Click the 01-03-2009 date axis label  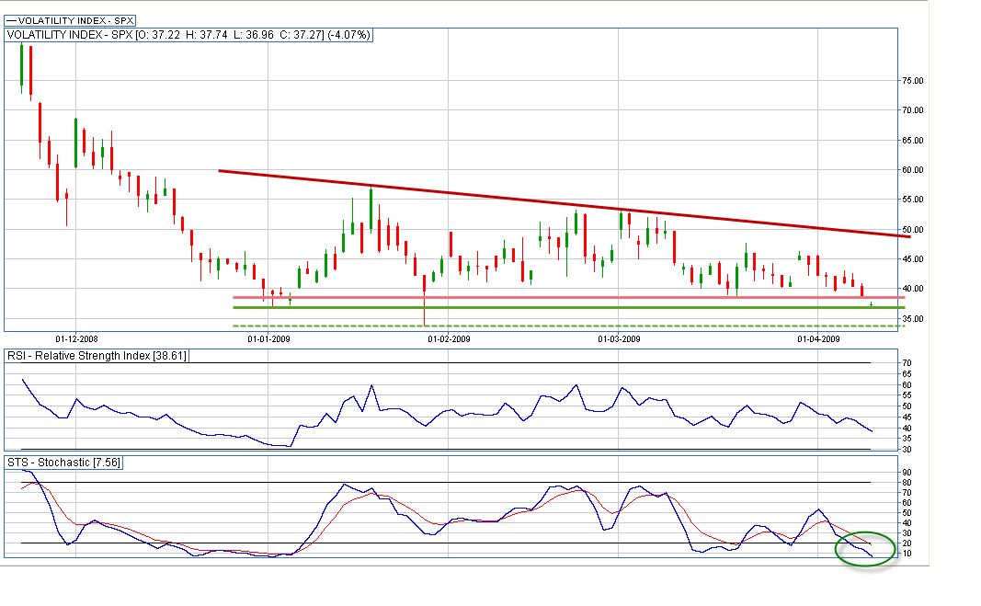tap(620, 339)
